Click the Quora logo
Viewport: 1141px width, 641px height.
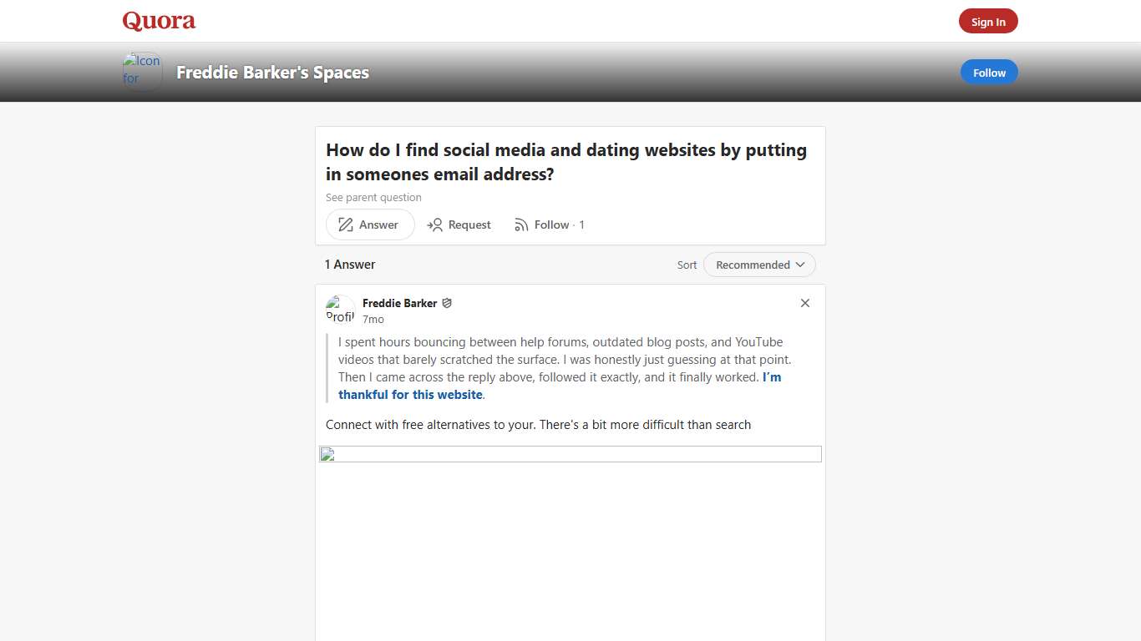tap(158, 20)
